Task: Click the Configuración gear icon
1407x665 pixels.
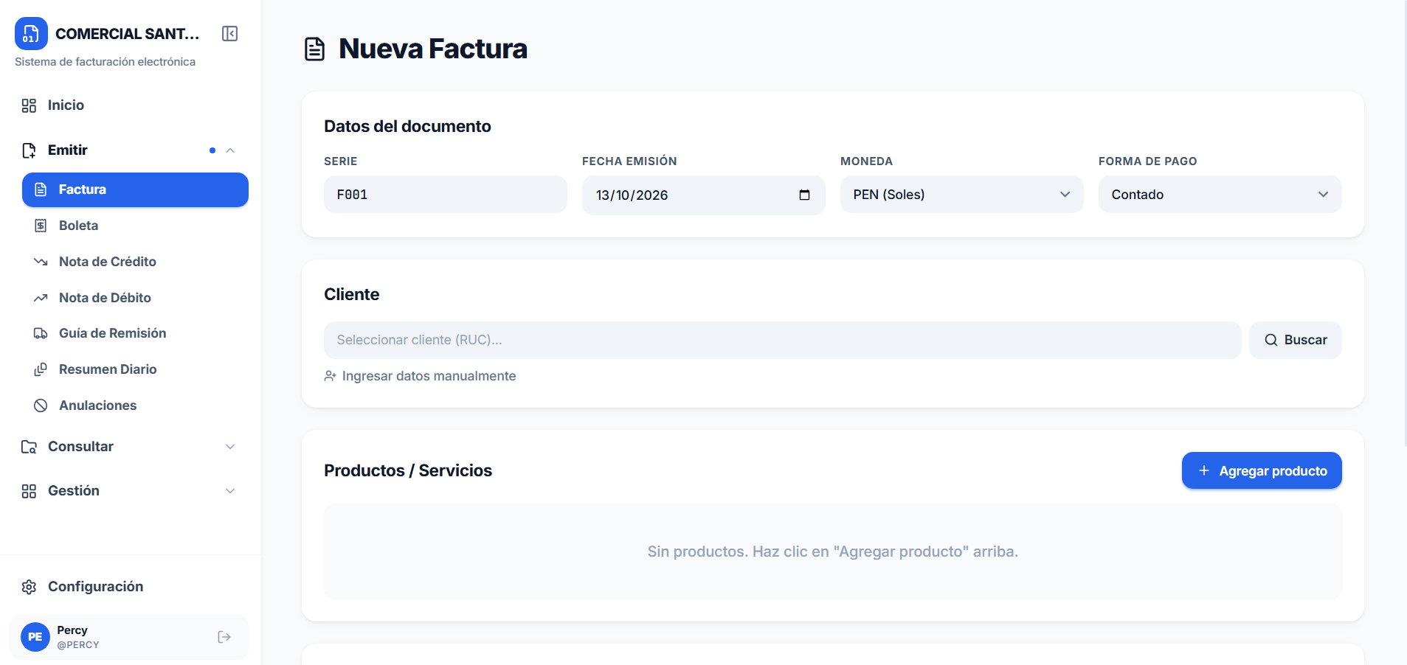Action: 29,587
